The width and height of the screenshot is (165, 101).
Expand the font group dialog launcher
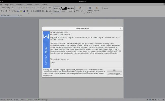point(28,13)
